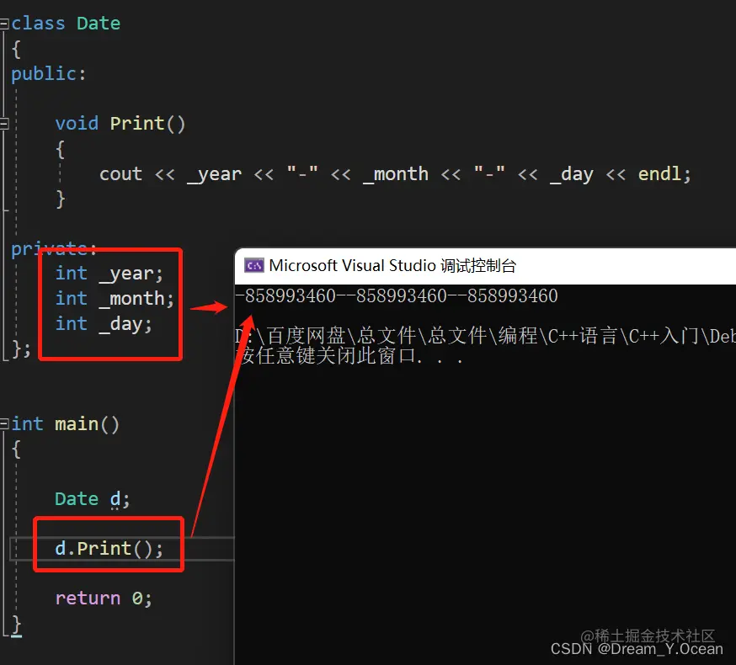Image resolution: width=736 pixels, height=665 pixels.
Task: Click the console icon in debug window title
Action: click(254, 266)
